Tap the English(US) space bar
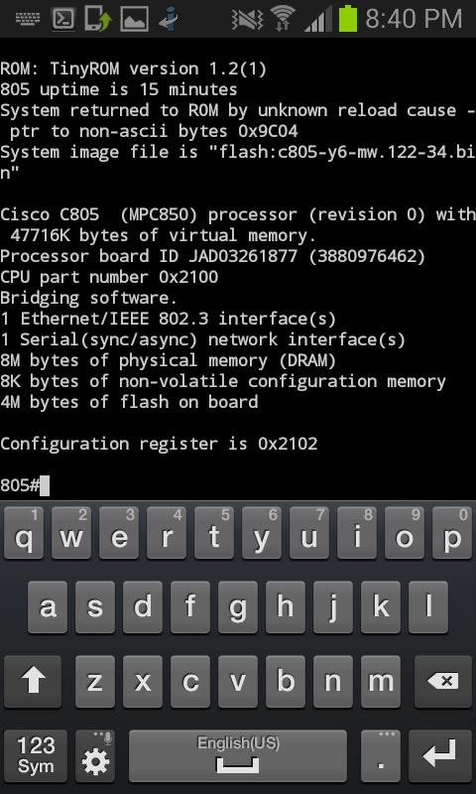Image resolution: width=476 pixels, height=794 pixels. pyautogui.click(x=238, y=755)
